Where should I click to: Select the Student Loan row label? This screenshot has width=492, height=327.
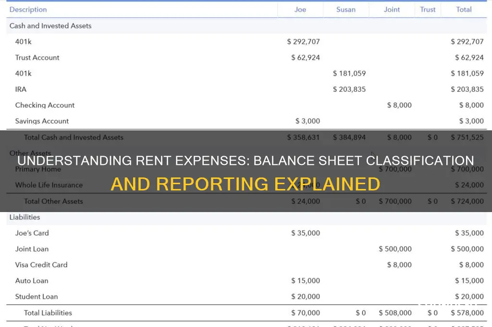click(37, 297)
